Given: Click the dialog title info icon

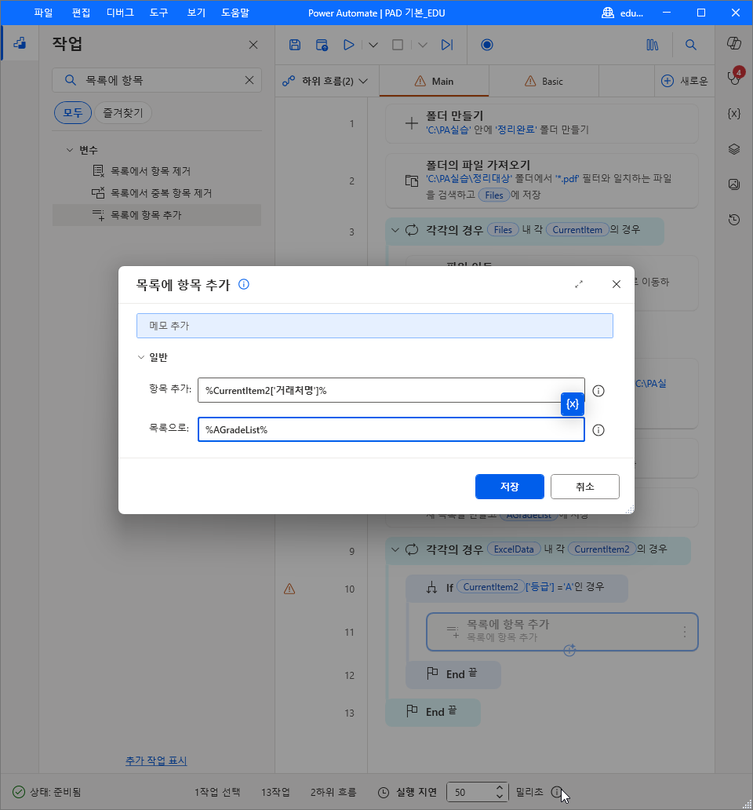Looking at the screenshot, I should coord(244,284).
